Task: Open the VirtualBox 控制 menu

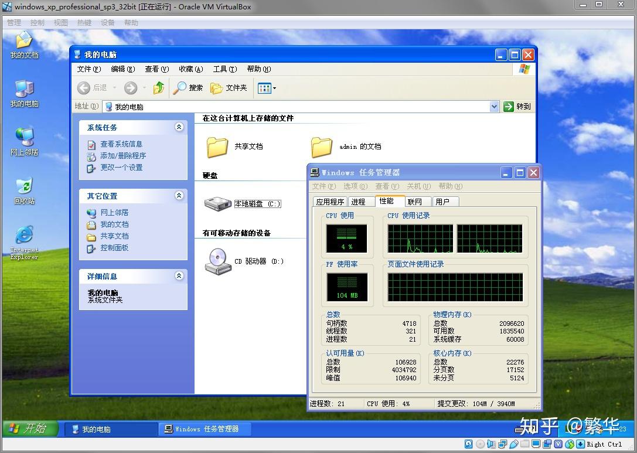Action: point(37,23)
